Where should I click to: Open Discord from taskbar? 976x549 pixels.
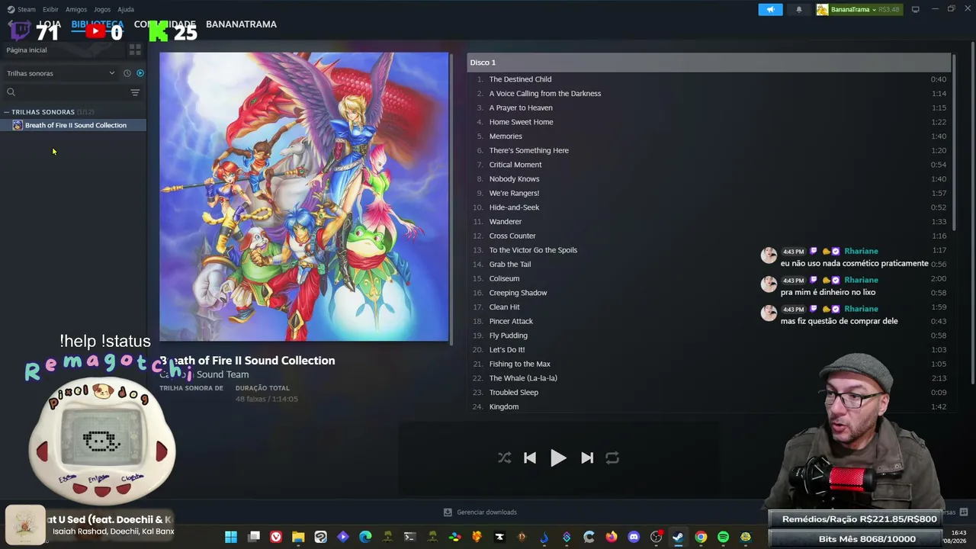click(x=634, y=537)
